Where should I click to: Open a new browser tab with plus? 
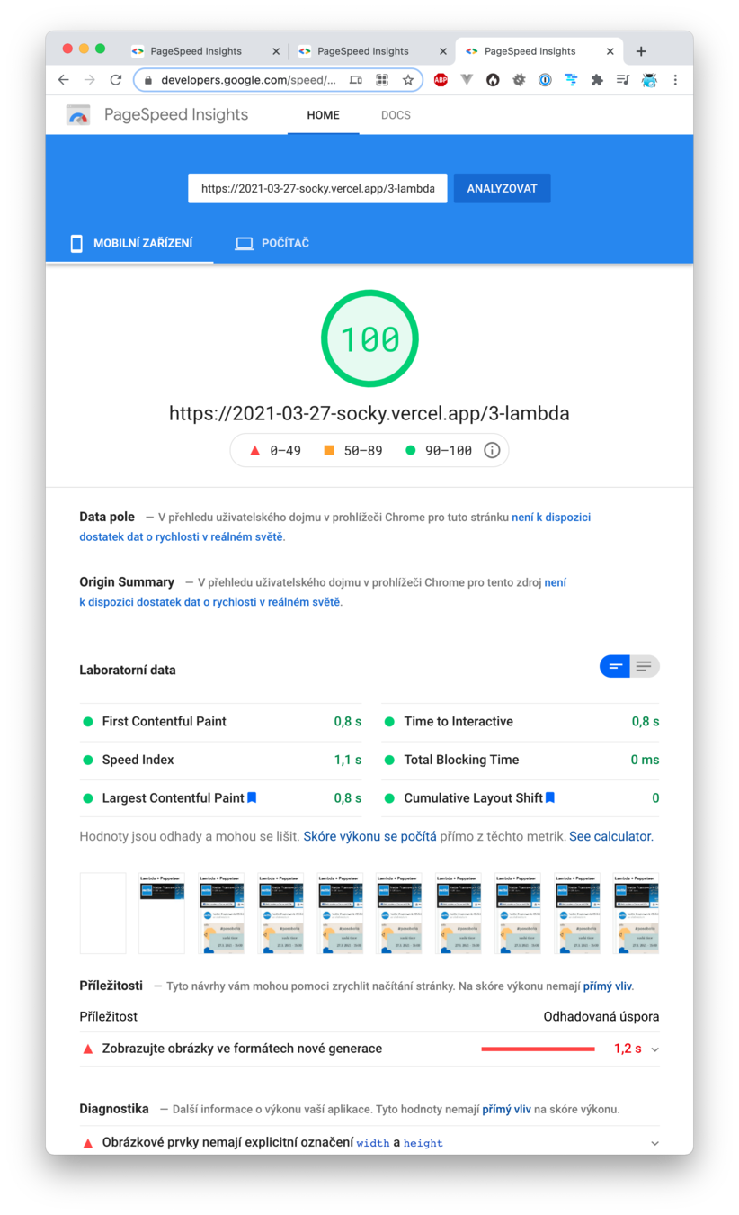coord(641,51)
